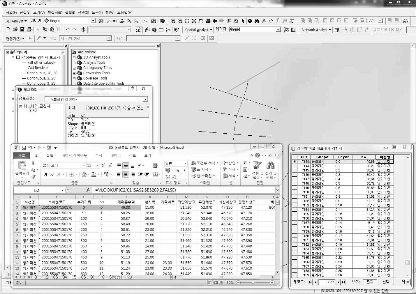Select the Measure tool icon

point(271,21)
